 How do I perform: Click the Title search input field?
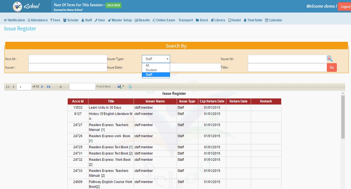(x=287, y=67)
